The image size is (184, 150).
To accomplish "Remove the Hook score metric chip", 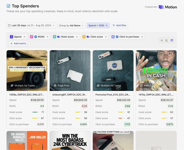I will (x=77, y=37).
